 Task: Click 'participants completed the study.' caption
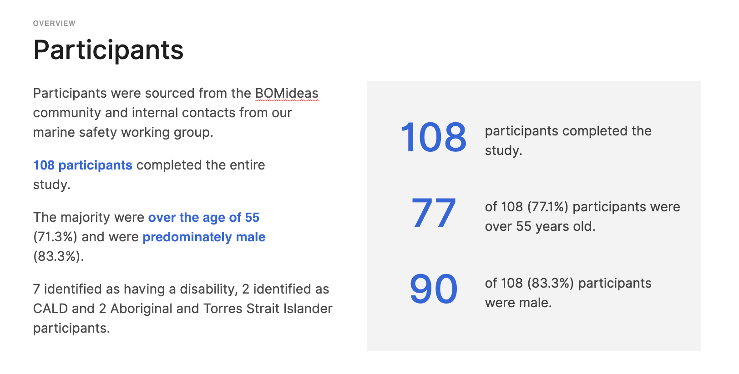pyautogui.click(x=568, y=140)
